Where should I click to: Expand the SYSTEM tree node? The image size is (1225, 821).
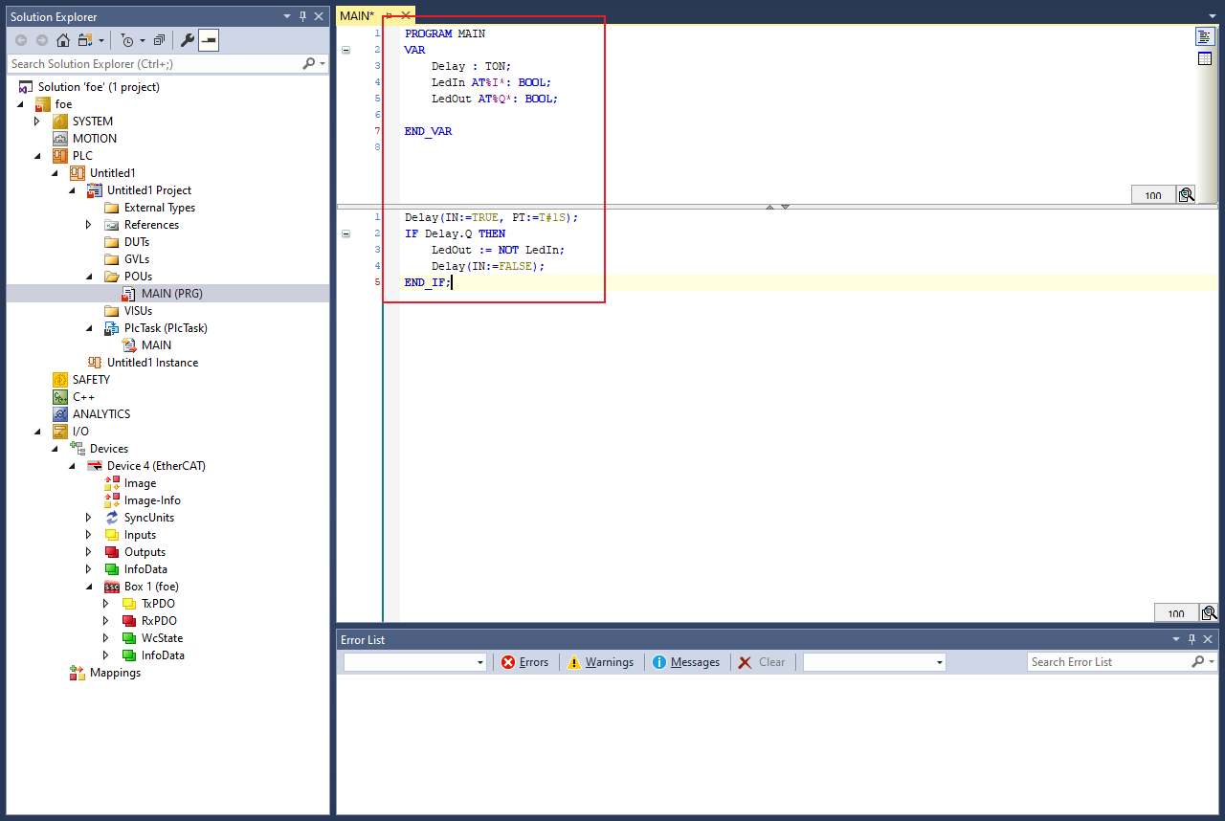37,122
